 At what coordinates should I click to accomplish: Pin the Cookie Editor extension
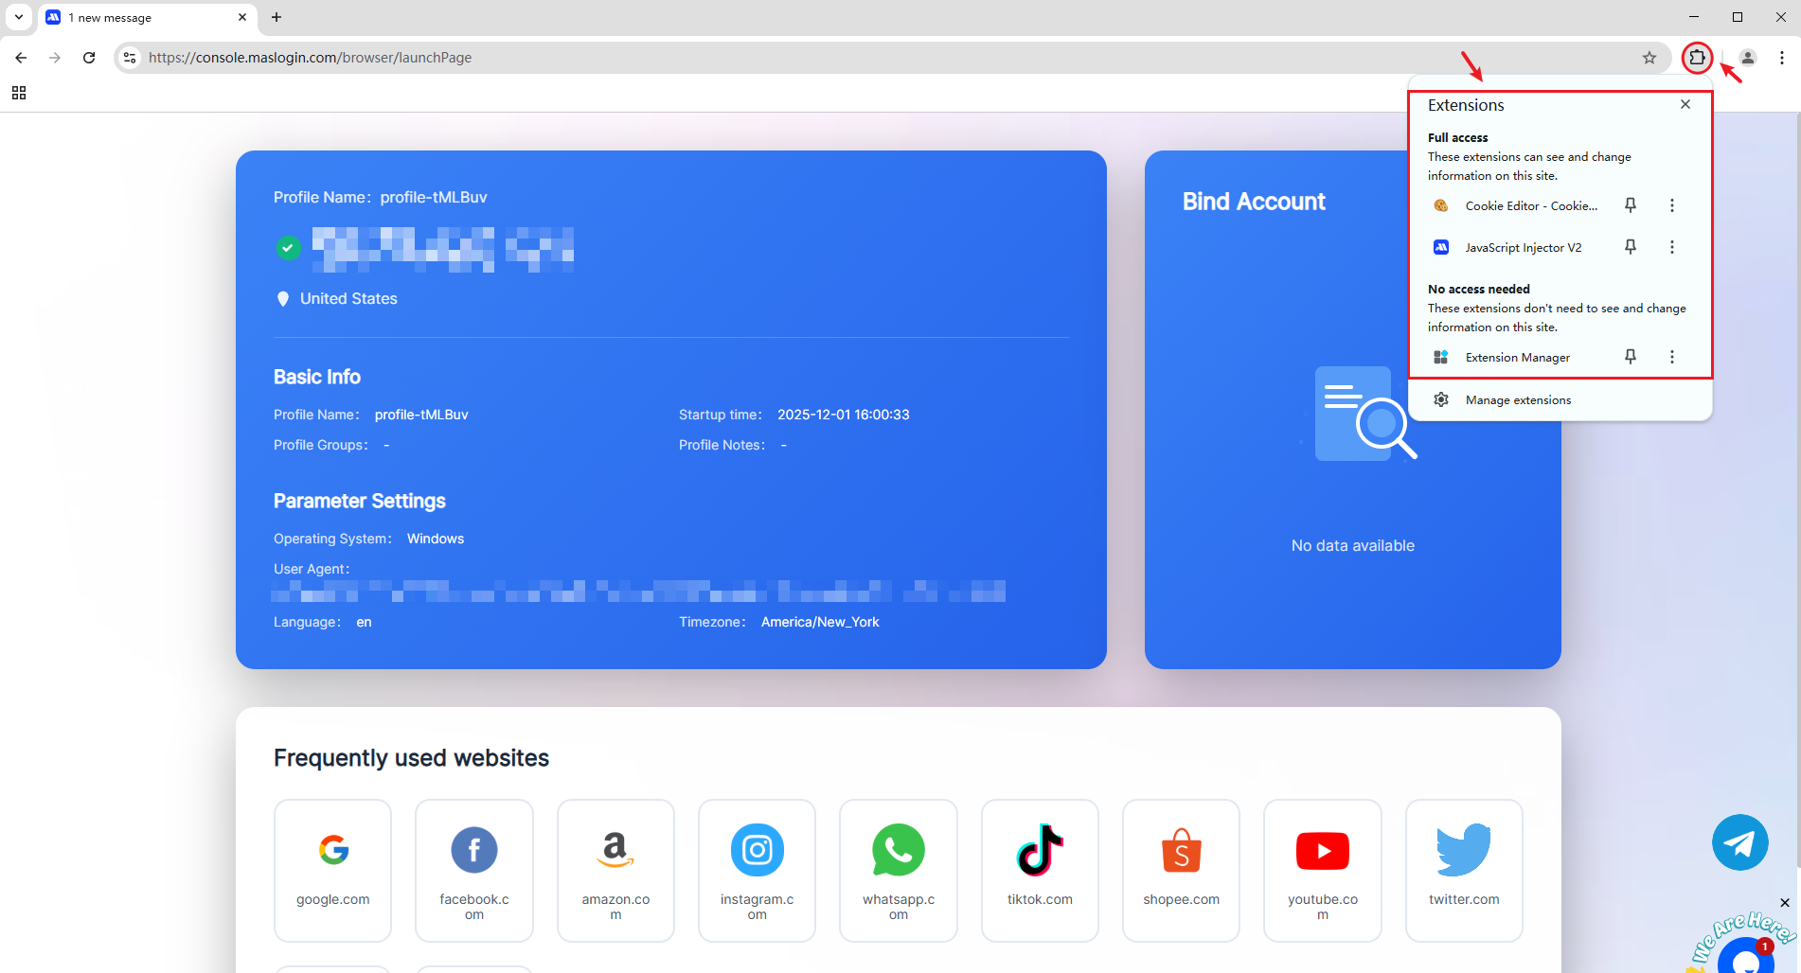pyautogui.click(x=1630, y=205)
